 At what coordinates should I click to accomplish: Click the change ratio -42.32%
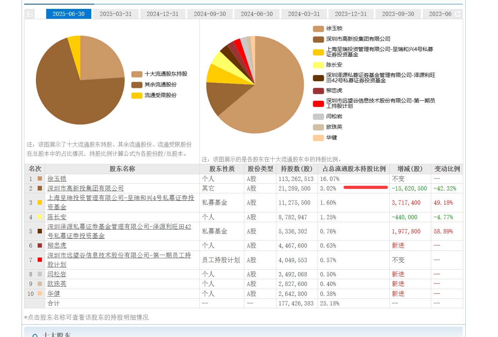pos(445,188)
